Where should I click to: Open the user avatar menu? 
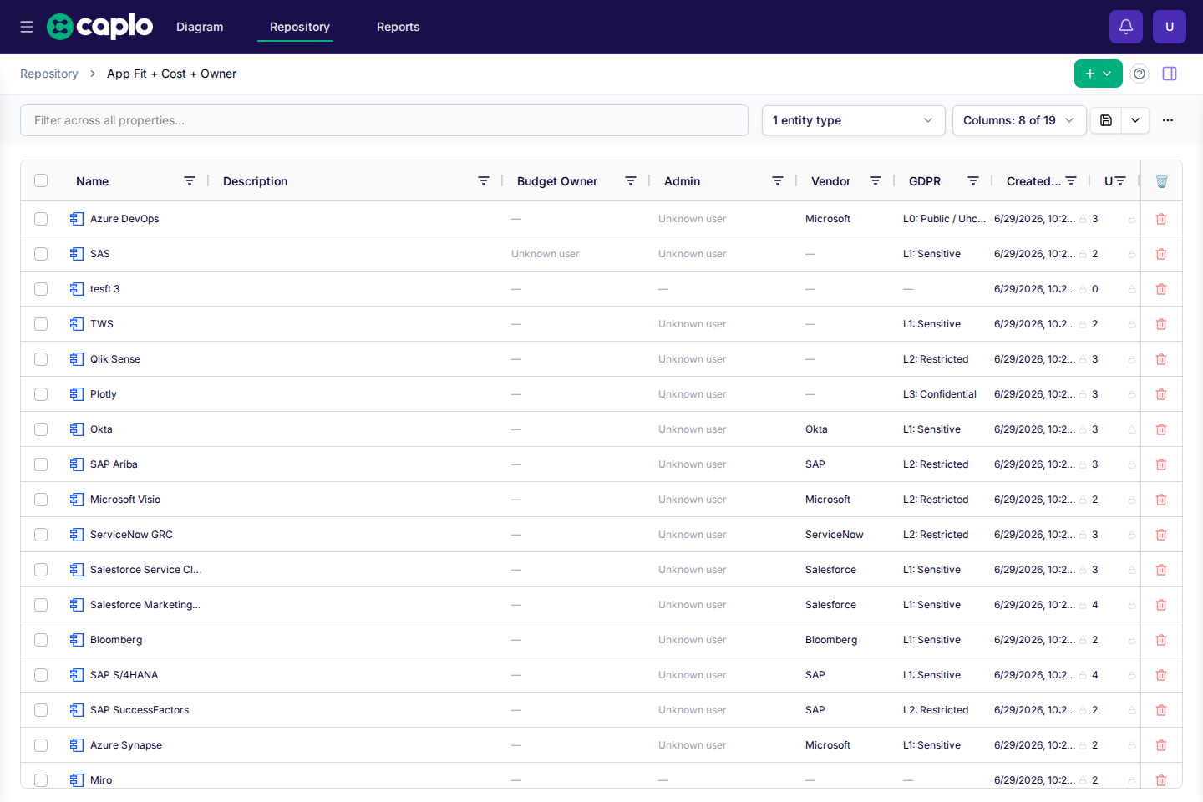[1170, 27]
